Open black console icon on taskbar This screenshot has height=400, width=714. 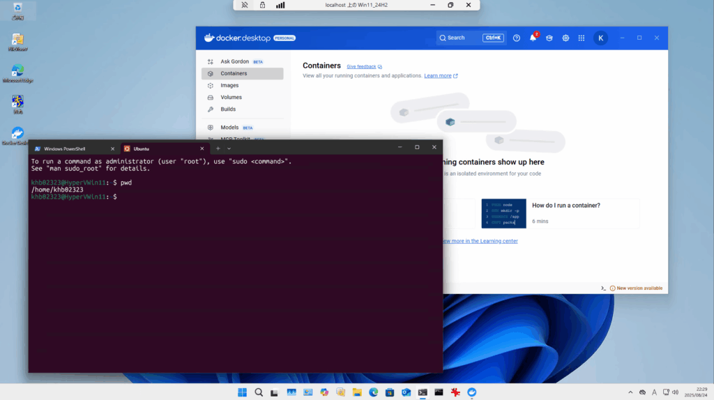439,392
